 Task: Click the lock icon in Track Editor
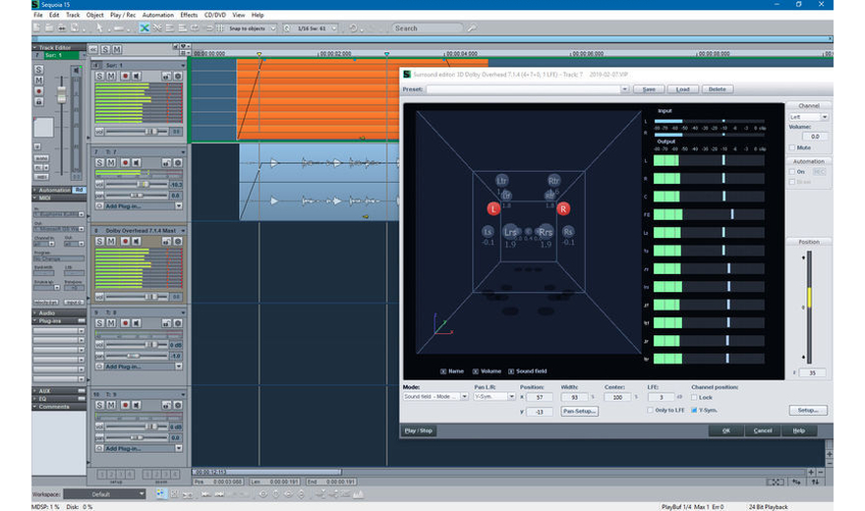(x=39, y=101)
